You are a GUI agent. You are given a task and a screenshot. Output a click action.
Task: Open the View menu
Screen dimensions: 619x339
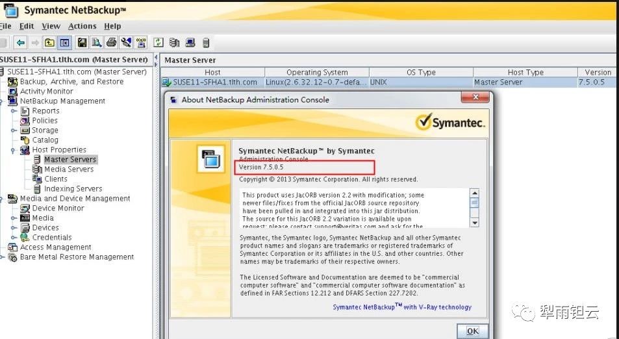[x=51, y=26]
